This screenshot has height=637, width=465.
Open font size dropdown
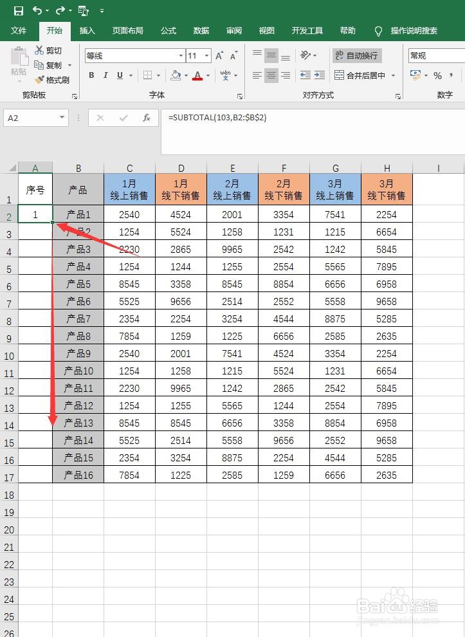(206, 55)
